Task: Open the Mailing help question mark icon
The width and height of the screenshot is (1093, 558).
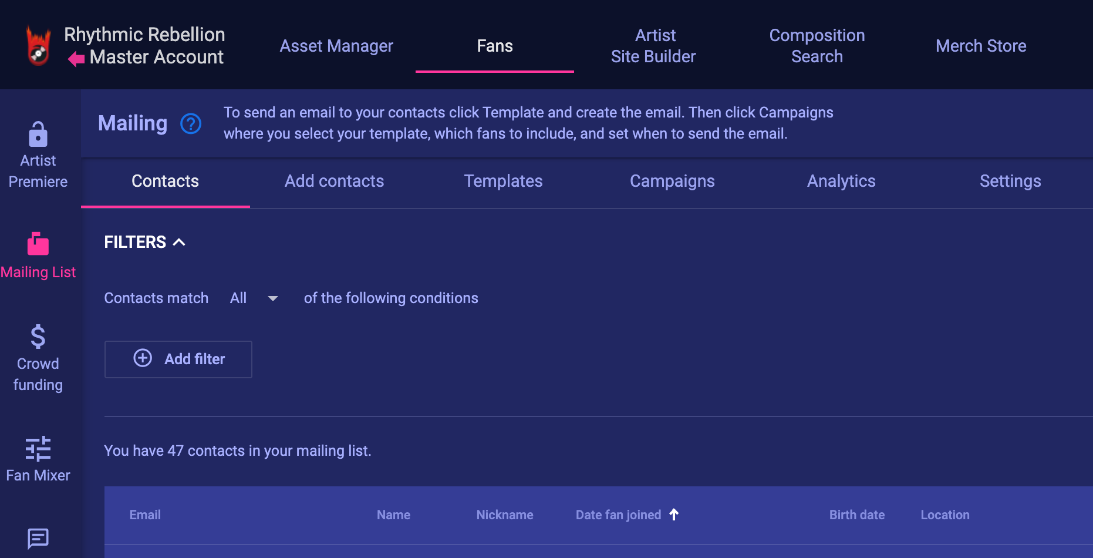Action: coord(191,123)
